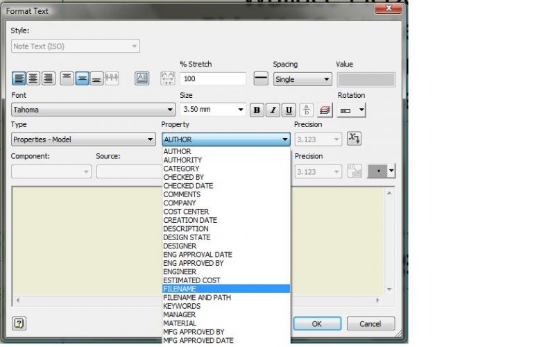Image resolution: width=555 pixels, height=347 pixels.
Task: Select CREATION DATE property
Action: click(226, 220)
